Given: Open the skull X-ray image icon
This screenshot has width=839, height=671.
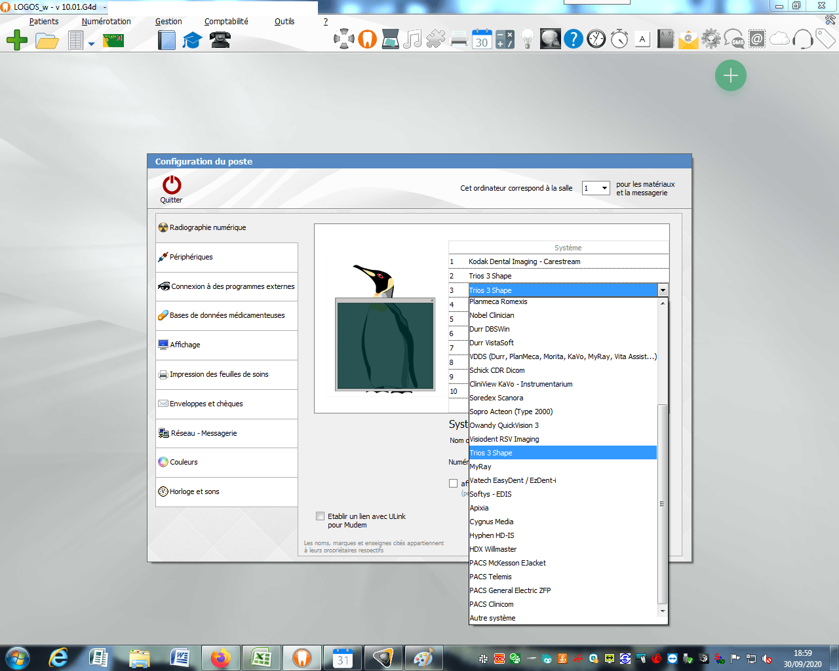Looking at the screenshot, I should tap(550, 39).
